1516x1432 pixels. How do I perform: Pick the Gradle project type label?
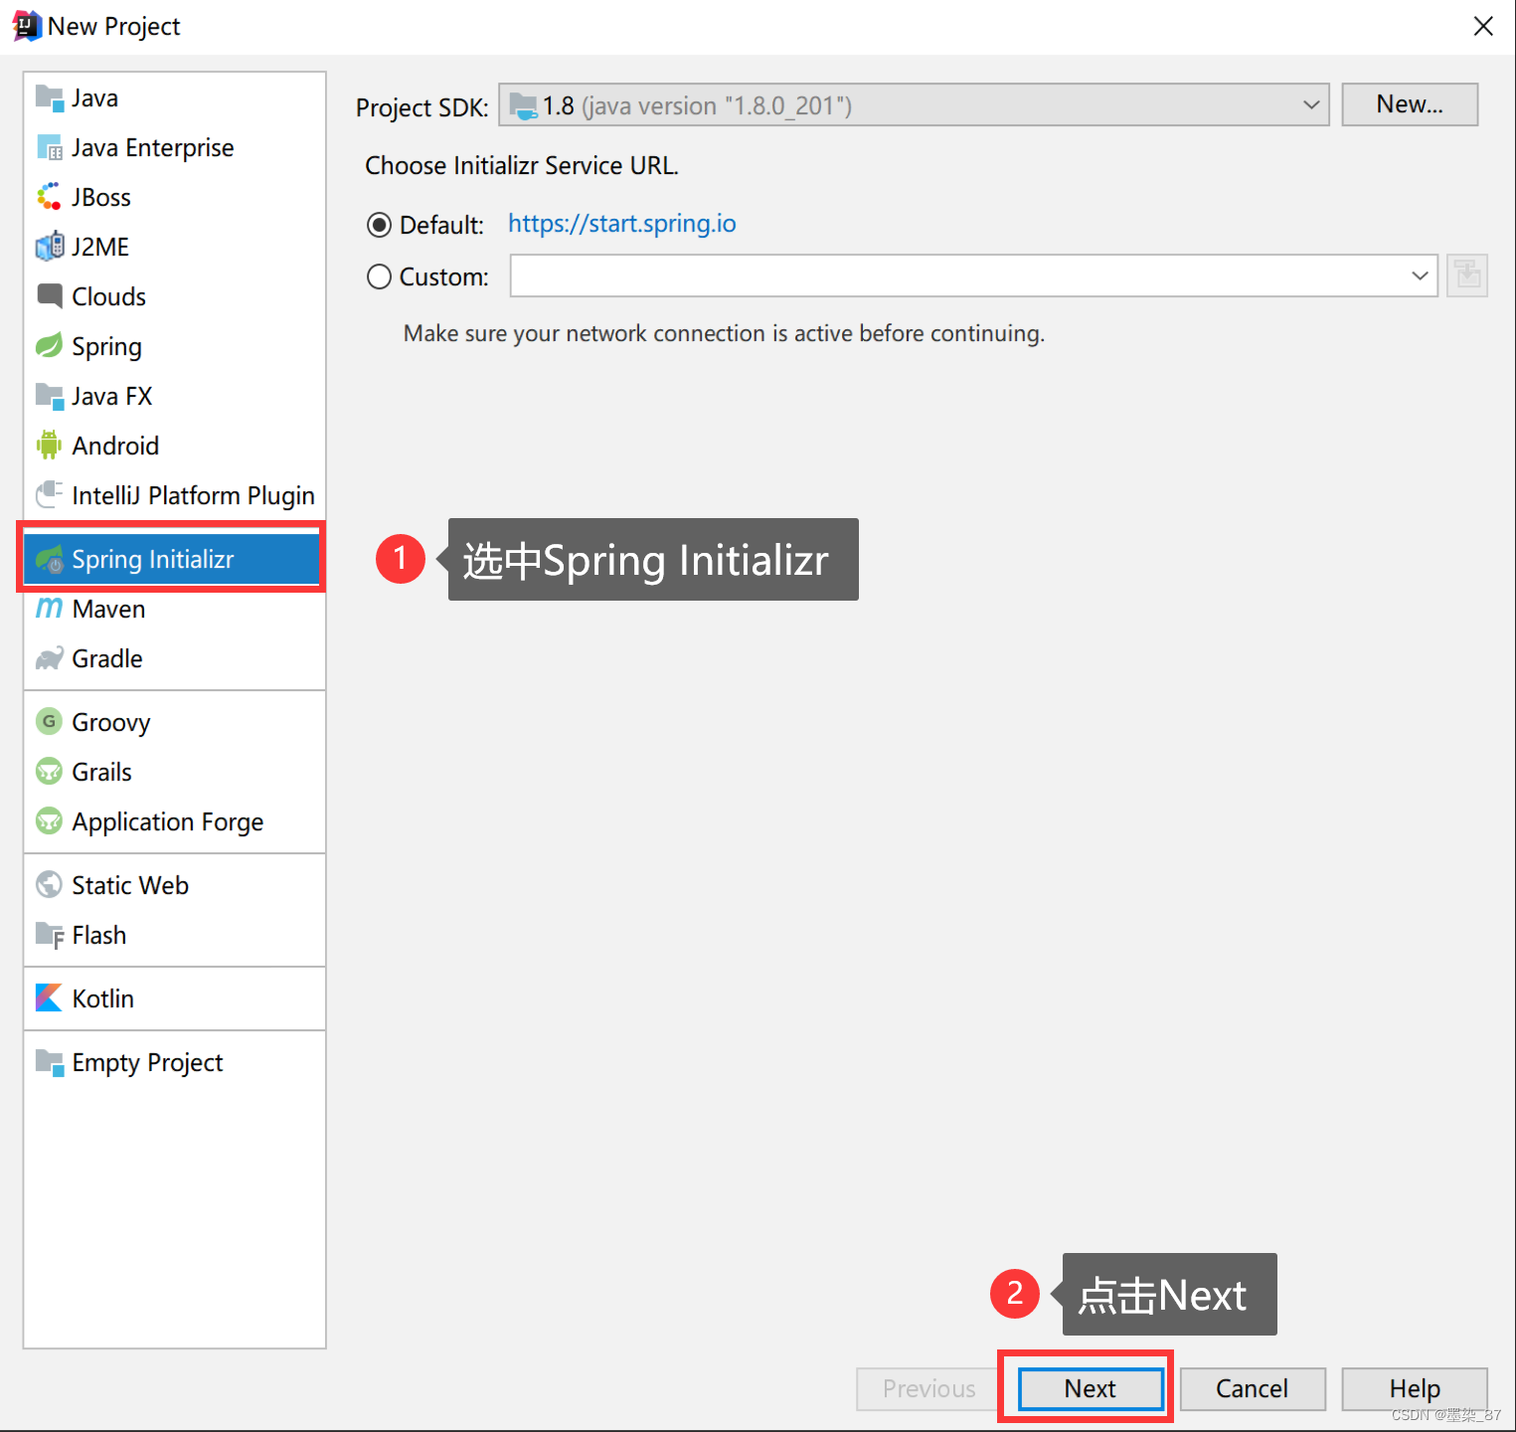107,659
